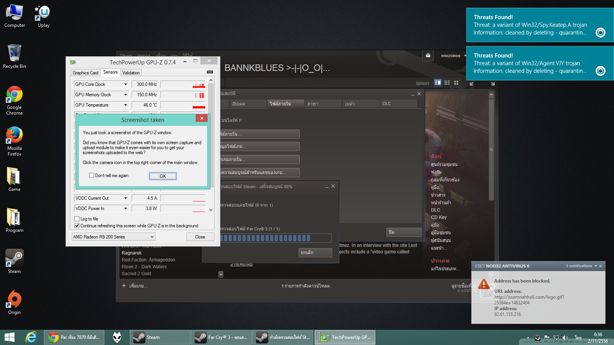614x345 pixels.
Task: Switch Steam library to detail view icon
Action: tap(438, 82)
